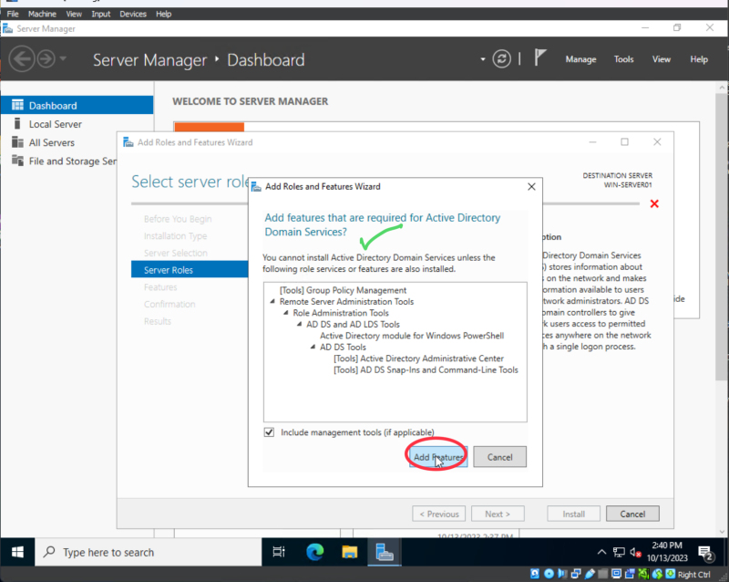Collapse Remote Server Administration Tools
Image resolution: width=729 pixels, height=582 pixels.
271,301
